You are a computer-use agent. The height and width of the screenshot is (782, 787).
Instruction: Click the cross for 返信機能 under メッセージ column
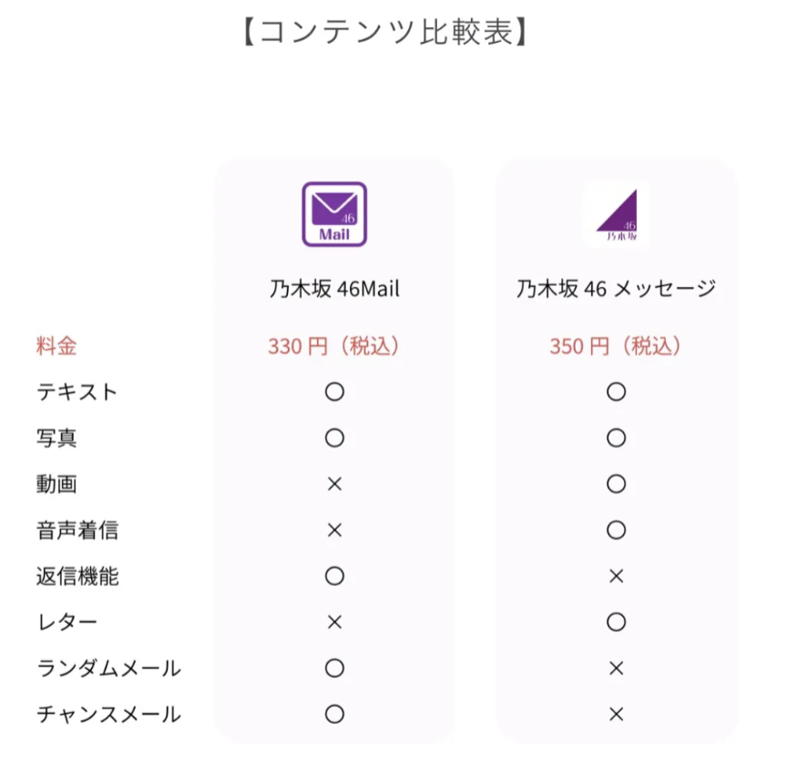616,576
